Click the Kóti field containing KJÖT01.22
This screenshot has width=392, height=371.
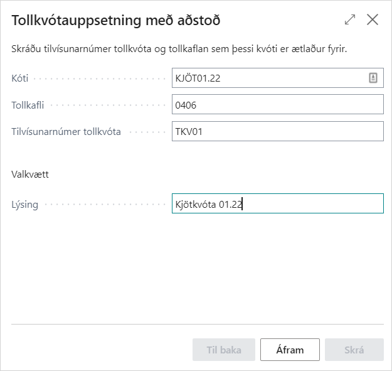pos(270,78)
